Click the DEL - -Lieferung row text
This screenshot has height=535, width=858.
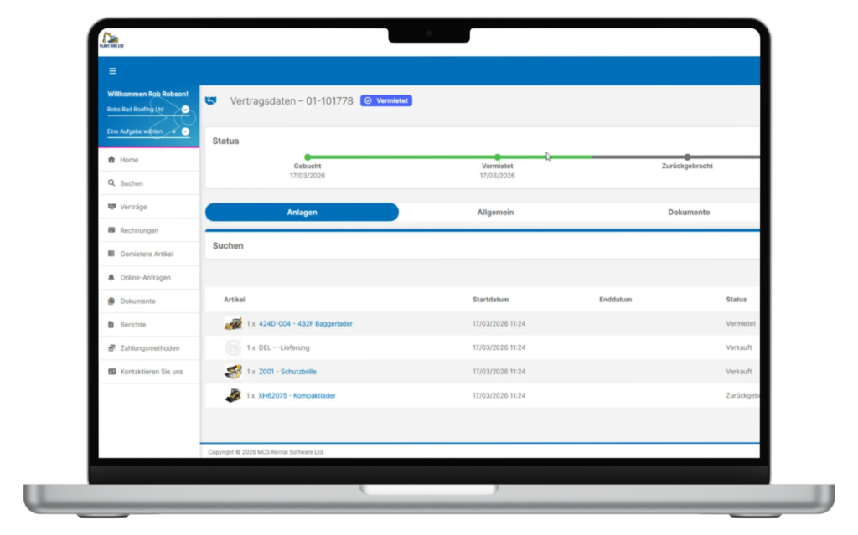[284, 348]
